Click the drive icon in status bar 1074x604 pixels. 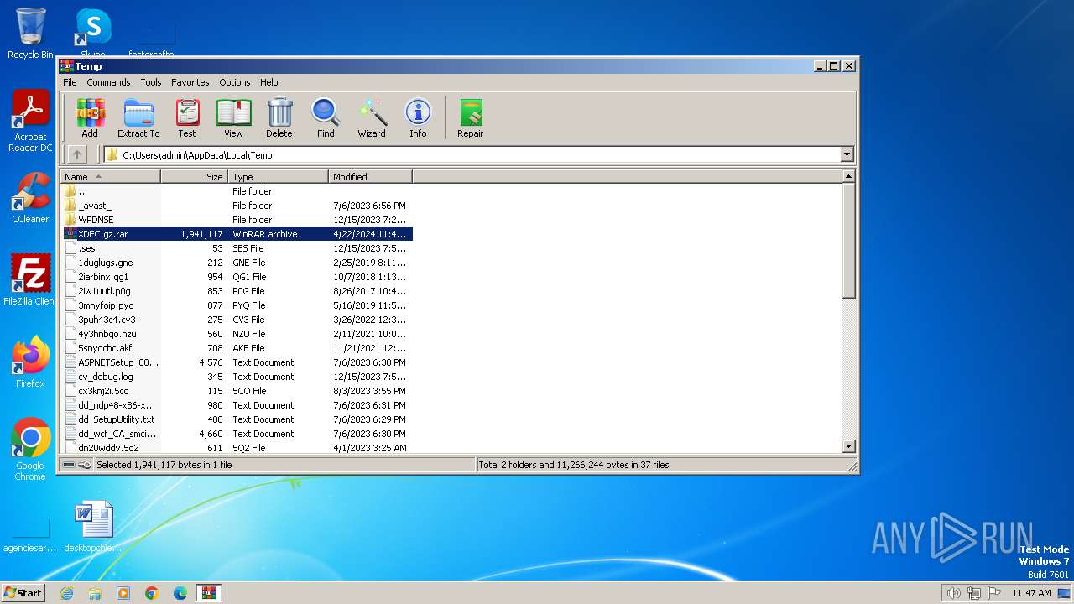pos(69,465)
